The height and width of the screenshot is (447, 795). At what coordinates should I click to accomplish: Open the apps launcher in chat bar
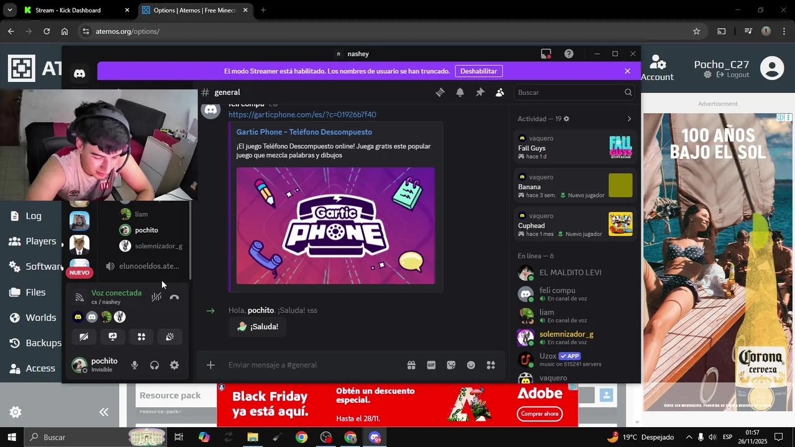tap(491, 365)
